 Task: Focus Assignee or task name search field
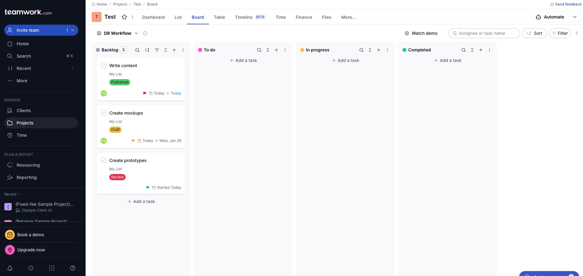(x=484, y=33)
